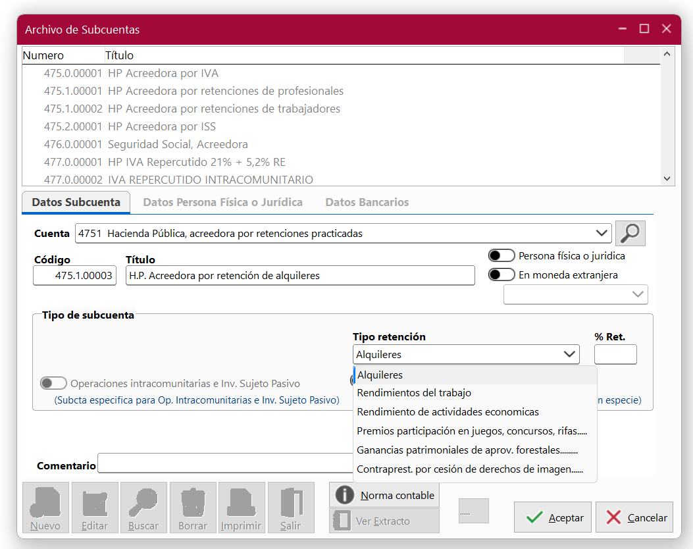Open the Datos Bancarios tab
693x549 pixels.
[367, 202]
